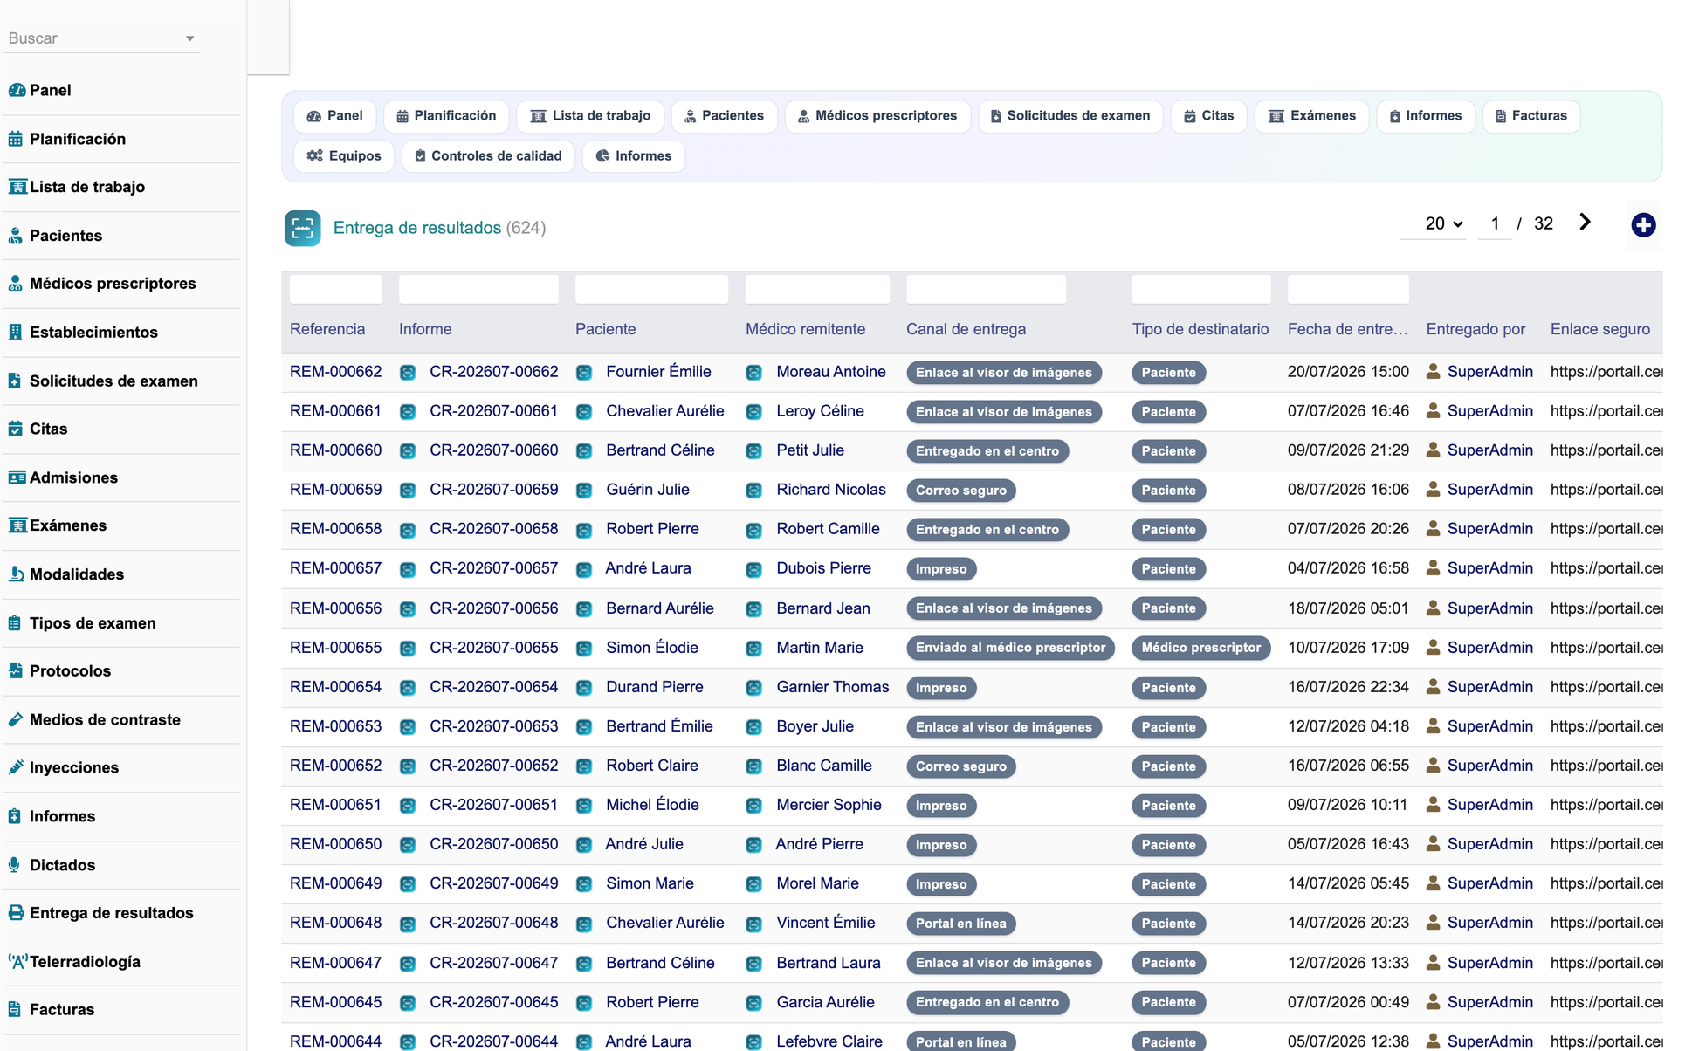The height and width of the screenshot is (1051, 1699).
Task: Switch to the Médicos prescriptores tab
Action: point(877,116)
